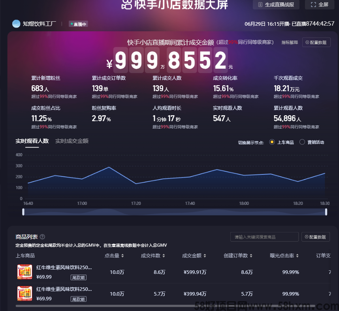Grab left handle of chart range slider
The height and width of the screenshot is (311, 339).
pos(23,212)
